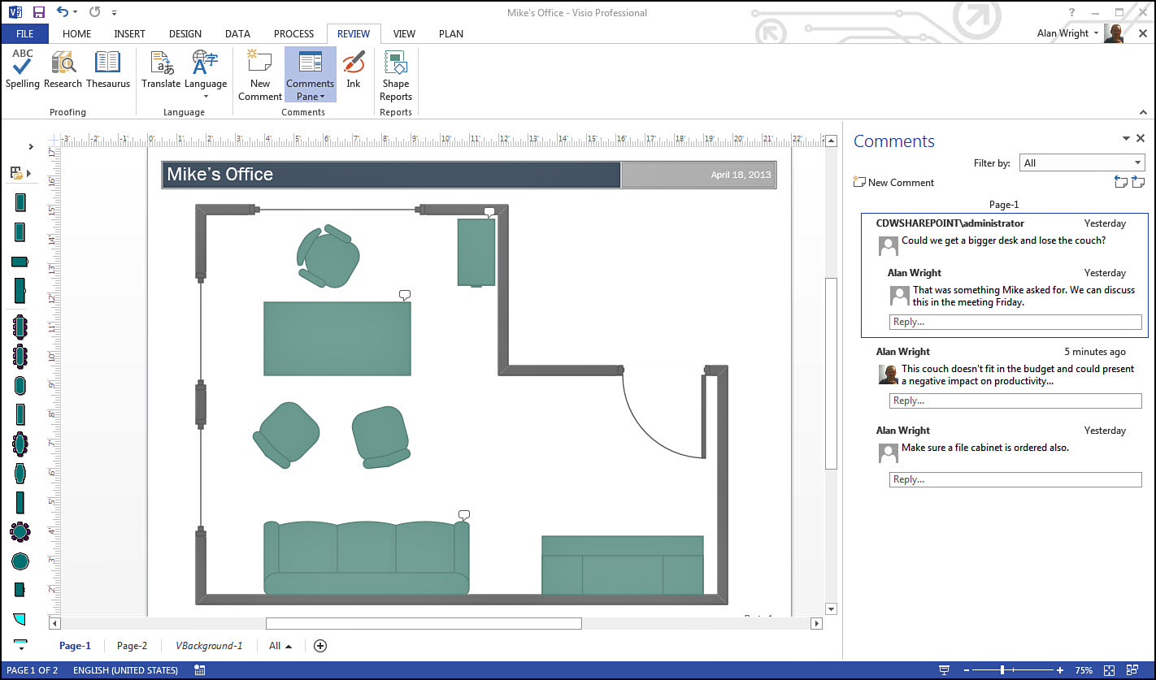Click New Comment in the Comments pane

(x=893, y=183)
